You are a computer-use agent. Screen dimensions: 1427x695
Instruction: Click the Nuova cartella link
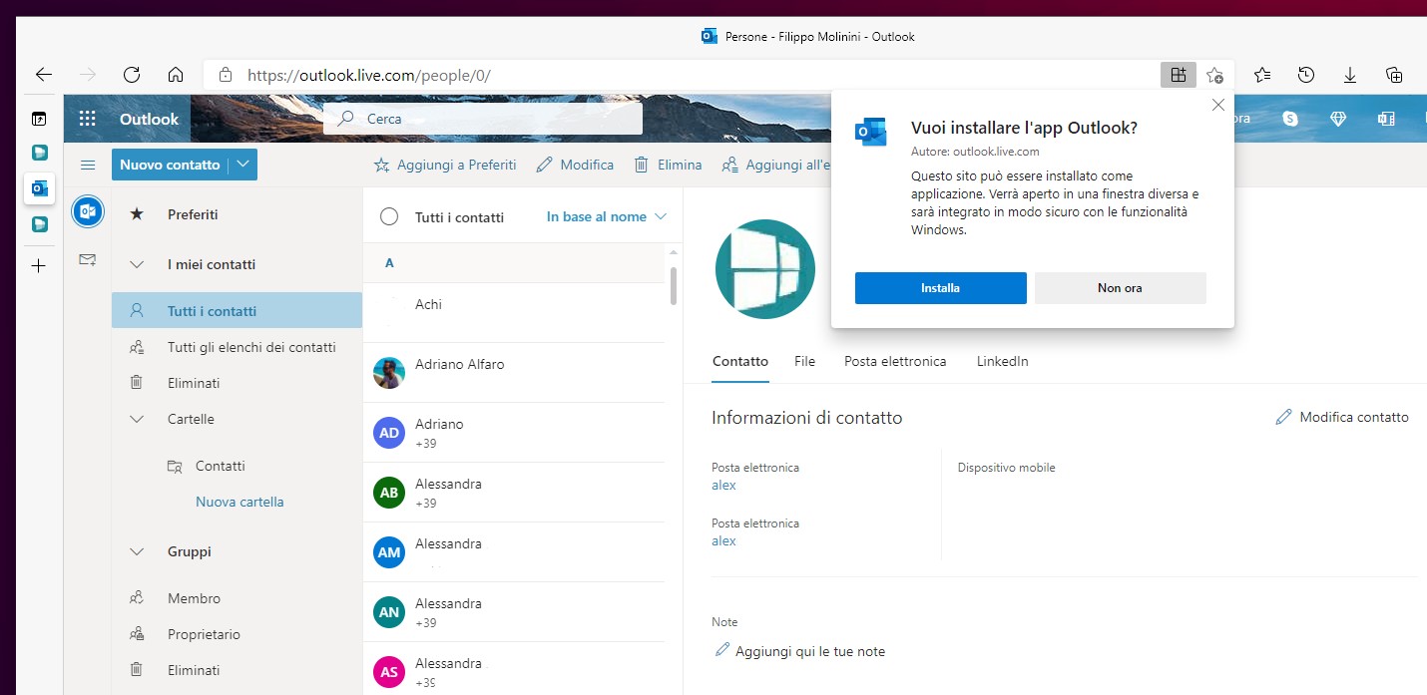[239, 502]
